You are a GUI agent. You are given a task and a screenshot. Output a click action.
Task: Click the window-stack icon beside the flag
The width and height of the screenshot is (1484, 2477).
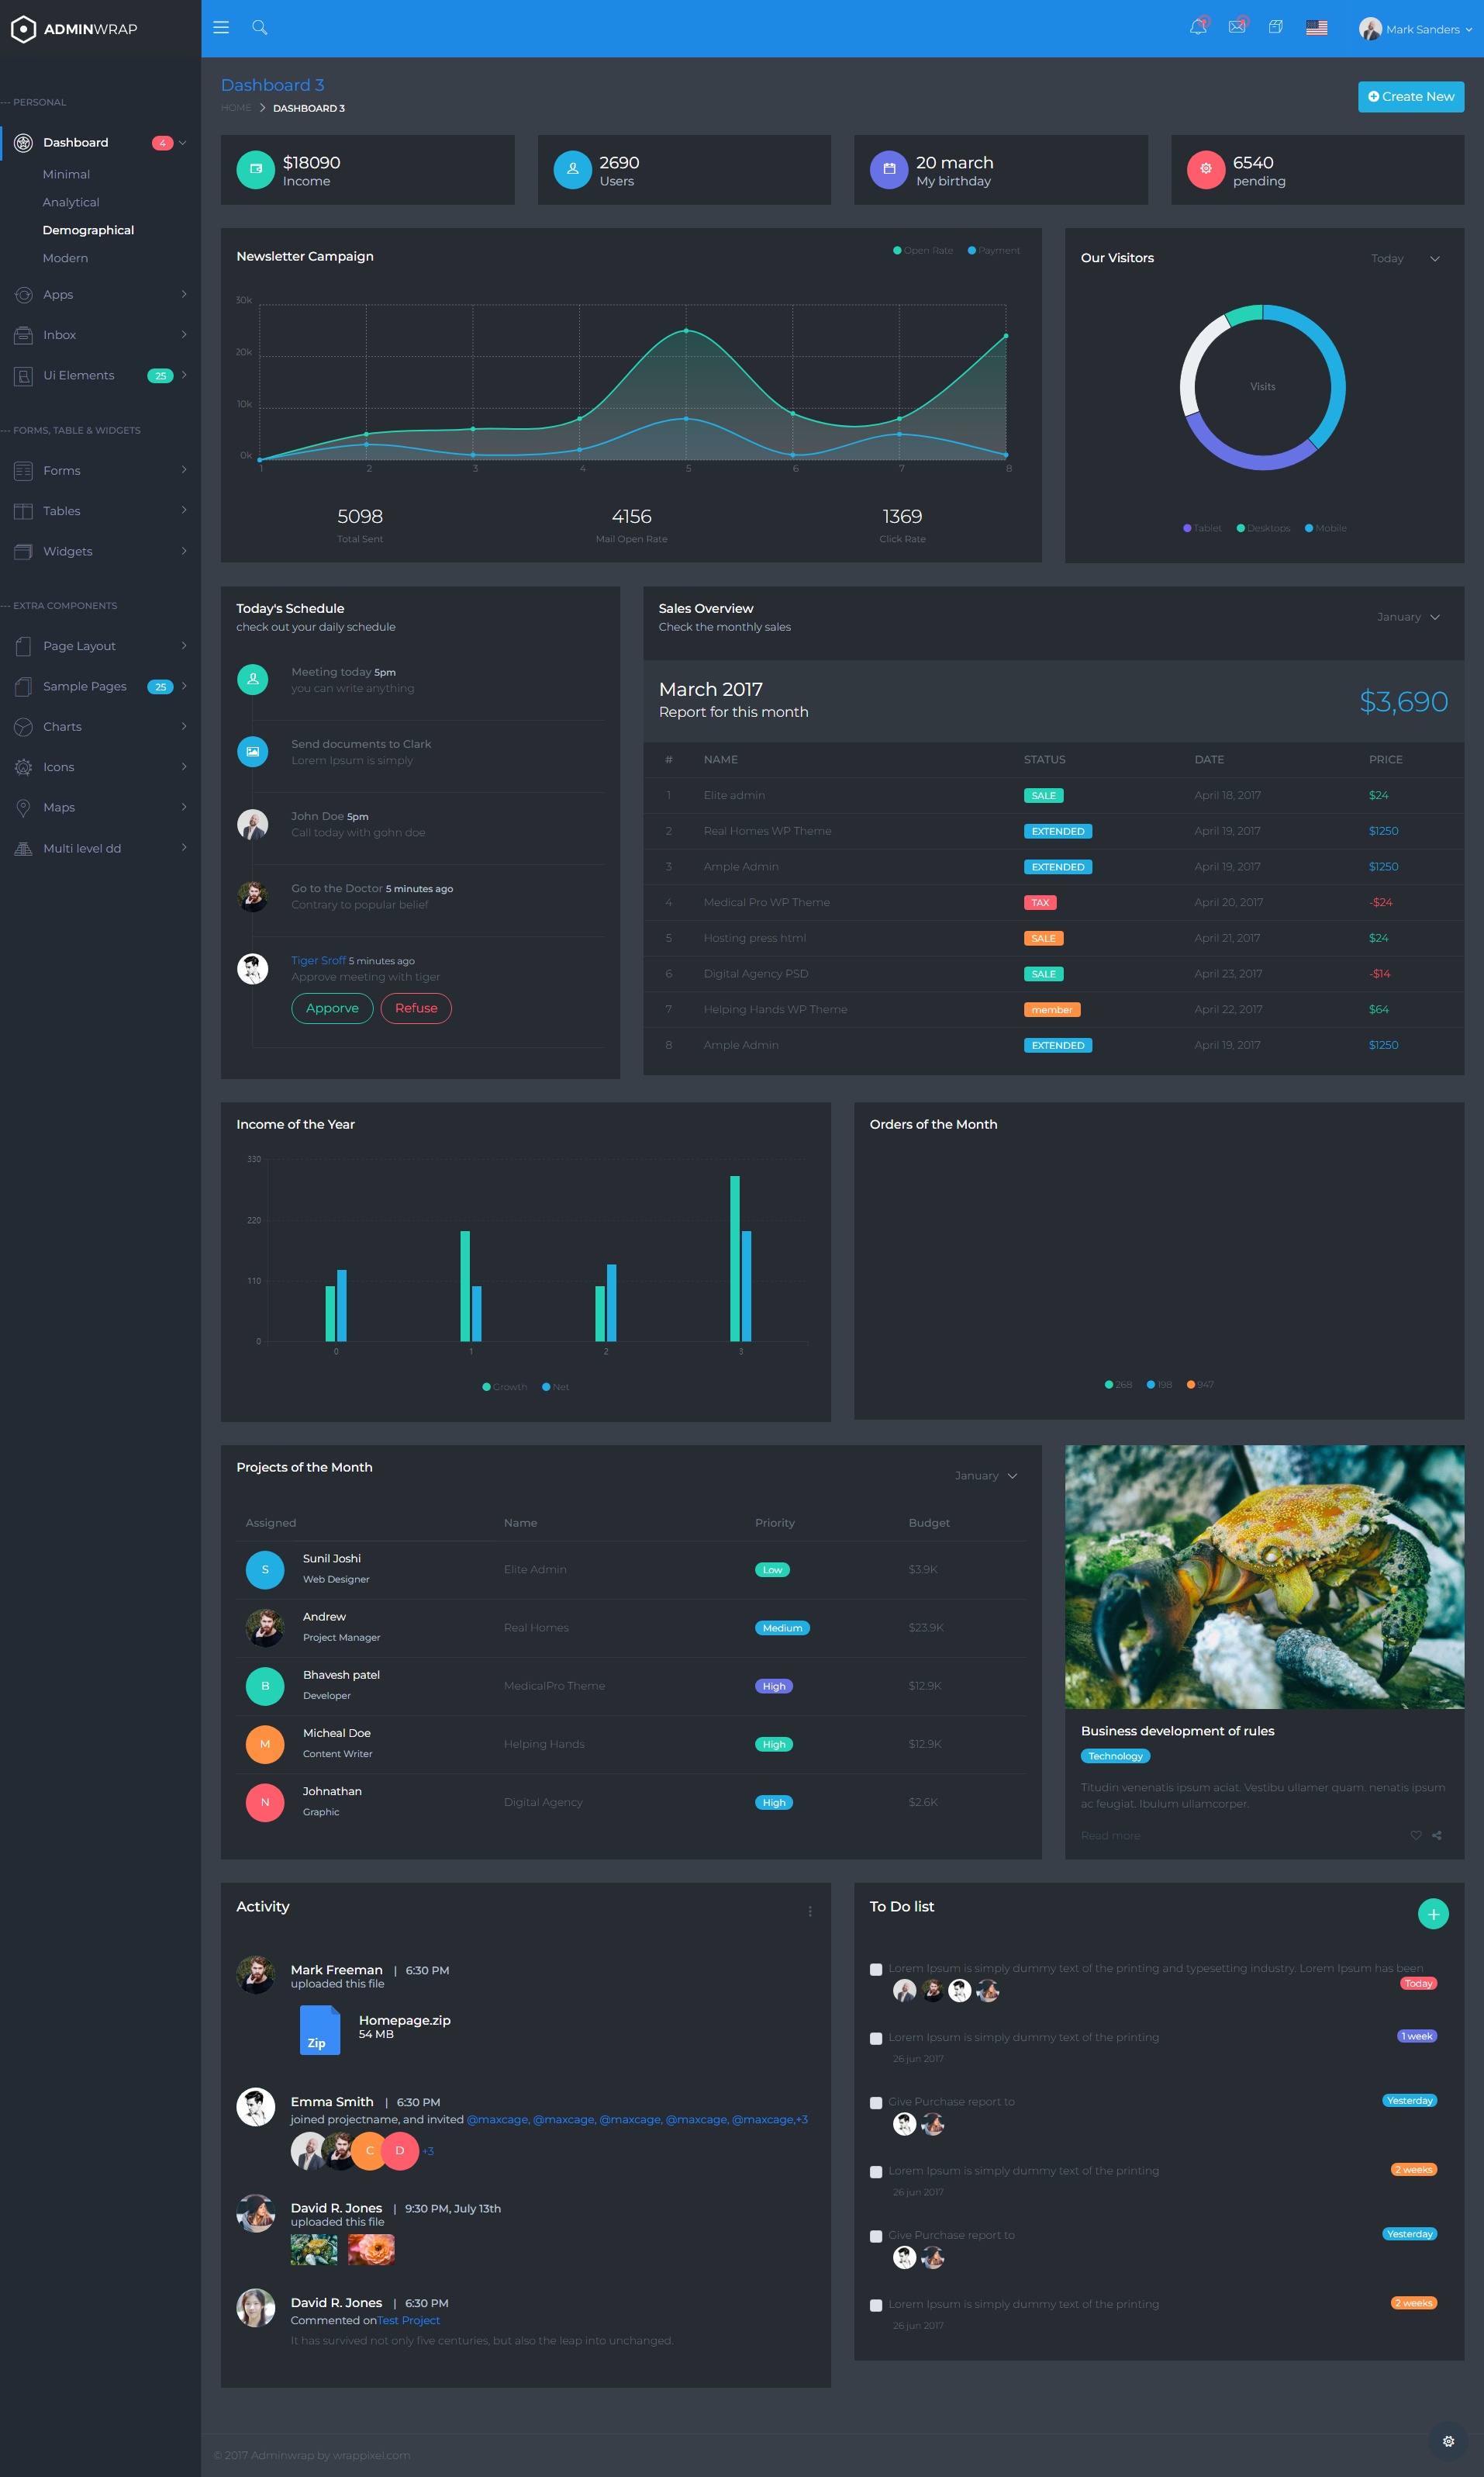pos(1275,27)
